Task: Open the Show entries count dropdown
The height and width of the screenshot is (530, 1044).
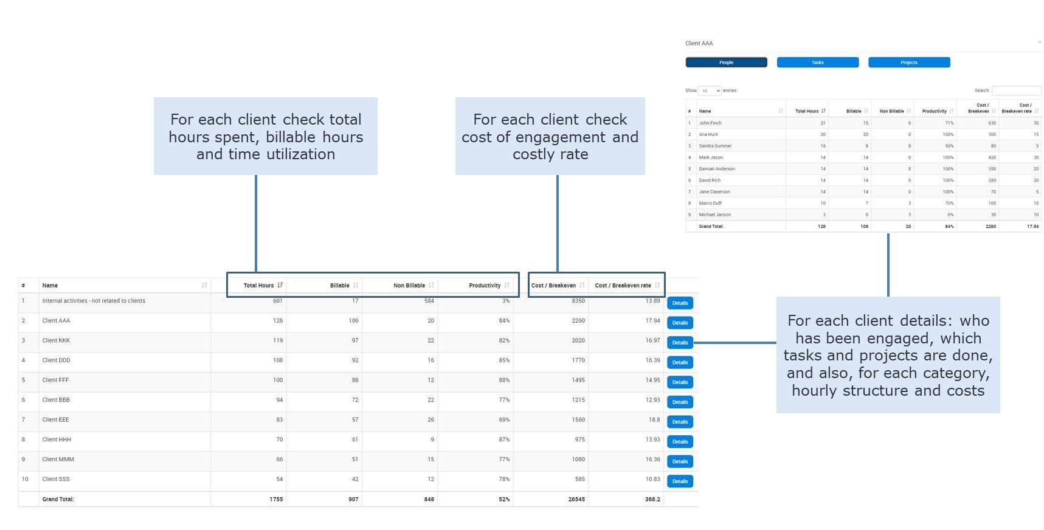Action: (710, 91)
